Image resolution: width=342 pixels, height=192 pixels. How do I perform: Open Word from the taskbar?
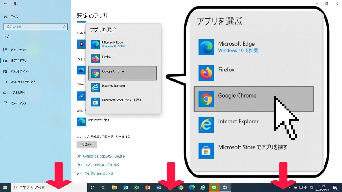(x=159, y=187)
